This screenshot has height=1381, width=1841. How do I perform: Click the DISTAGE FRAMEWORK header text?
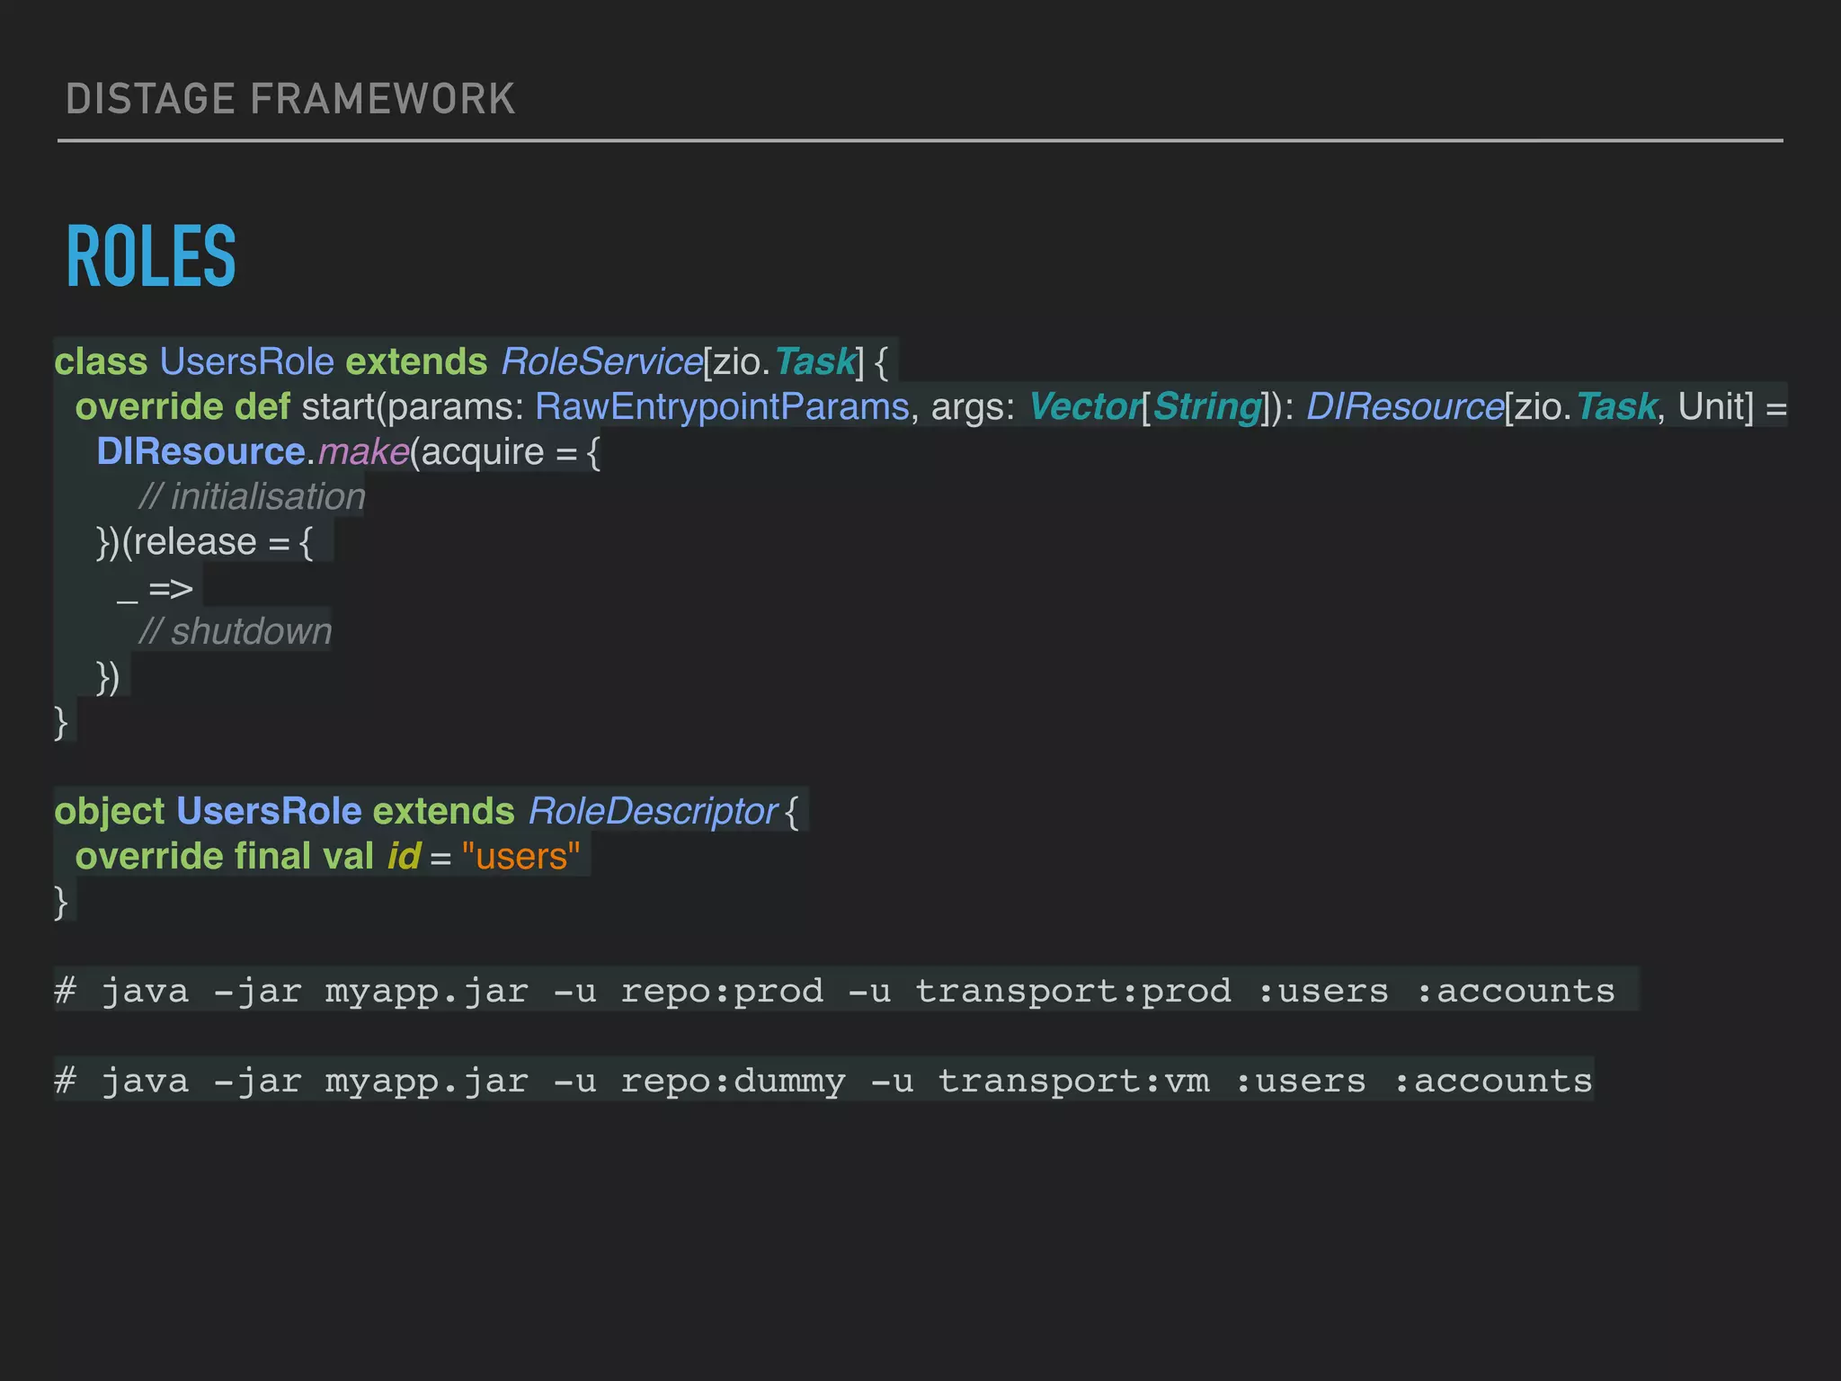(x=290, y=99)
